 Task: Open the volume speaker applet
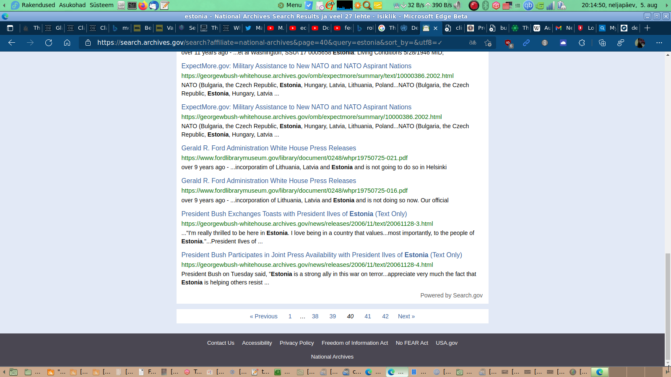[458, 5]
